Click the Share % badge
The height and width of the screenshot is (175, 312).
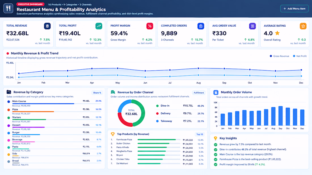[x=97, y=93]
